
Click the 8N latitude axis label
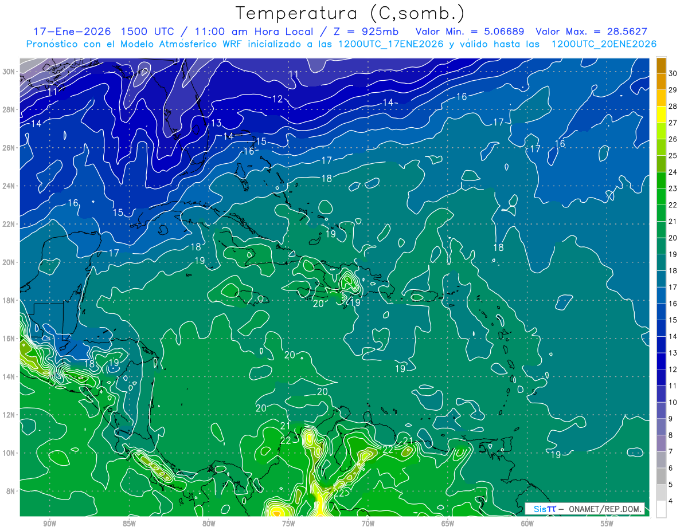(10, 491)
